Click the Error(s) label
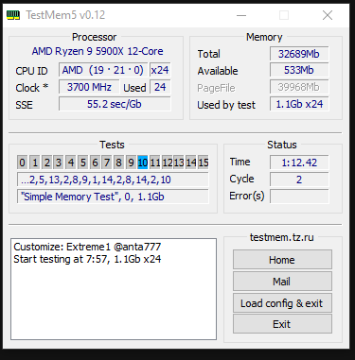Image resolution: width=355 pixels, height=360 pixels. point(247,196)
